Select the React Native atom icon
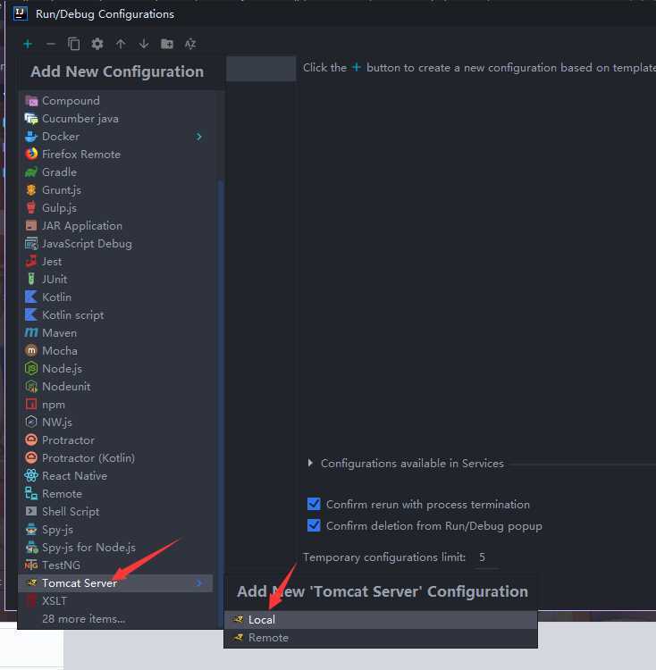656x670 pixels. tap(31, 475)
